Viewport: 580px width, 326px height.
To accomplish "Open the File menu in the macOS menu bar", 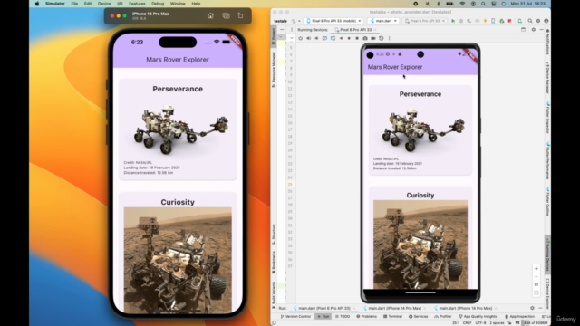I will click(74, 4).
